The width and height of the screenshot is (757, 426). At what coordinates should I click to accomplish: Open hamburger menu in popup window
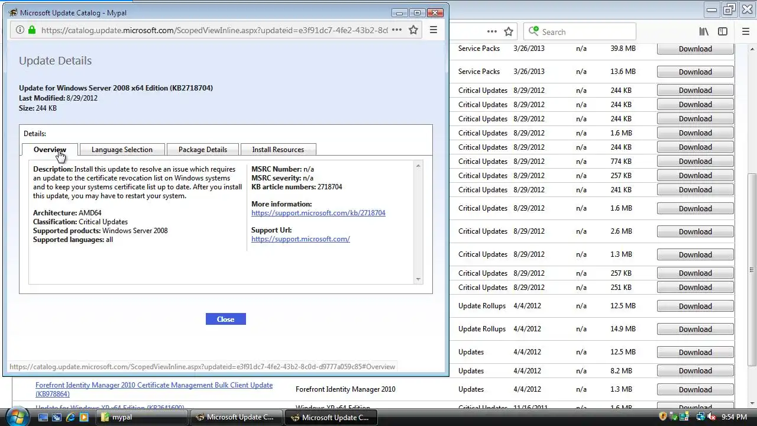tap(434, 30)
